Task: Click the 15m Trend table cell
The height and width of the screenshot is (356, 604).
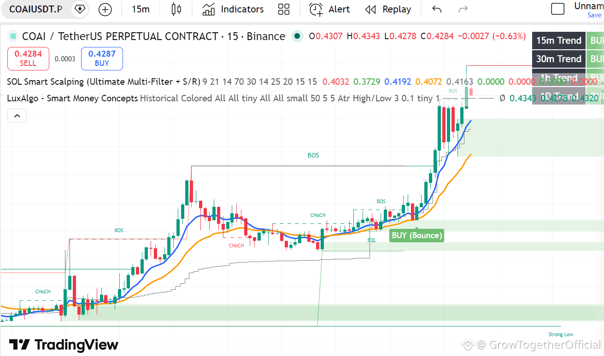Action: (x=559, y=41)
